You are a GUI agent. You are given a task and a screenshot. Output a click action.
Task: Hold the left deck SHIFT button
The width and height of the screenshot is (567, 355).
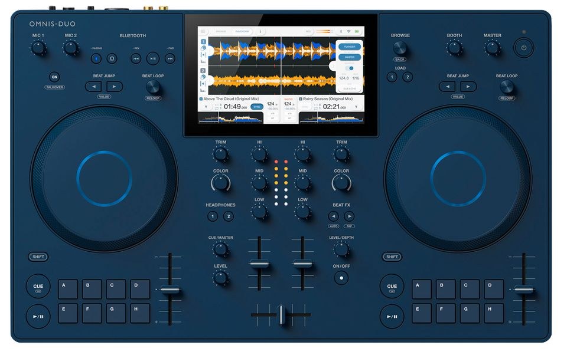(38, 257)
